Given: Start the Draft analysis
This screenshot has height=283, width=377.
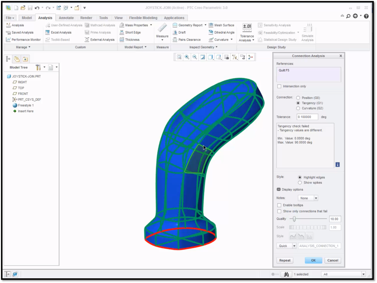Looking at the screenshot, I should click(179, 32).
